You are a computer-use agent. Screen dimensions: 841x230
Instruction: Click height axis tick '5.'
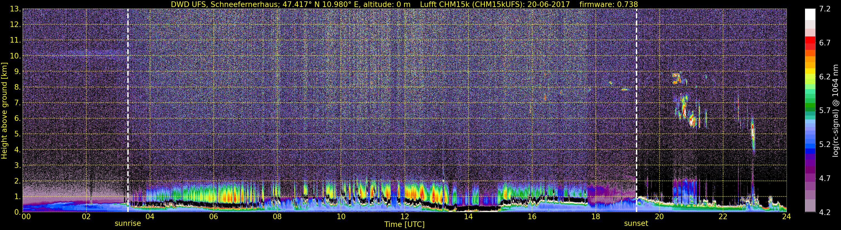[17, 134]
